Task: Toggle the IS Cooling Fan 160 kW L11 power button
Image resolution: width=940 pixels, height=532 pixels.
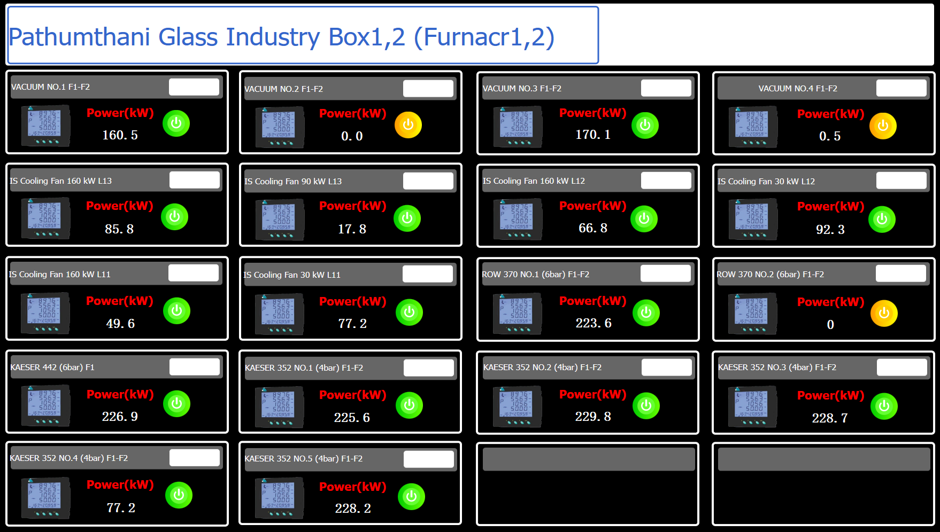Action: [176, 311]
